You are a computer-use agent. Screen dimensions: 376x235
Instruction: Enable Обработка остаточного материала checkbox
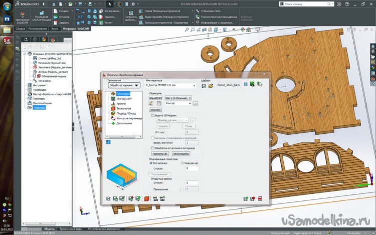tap(153, 148)
